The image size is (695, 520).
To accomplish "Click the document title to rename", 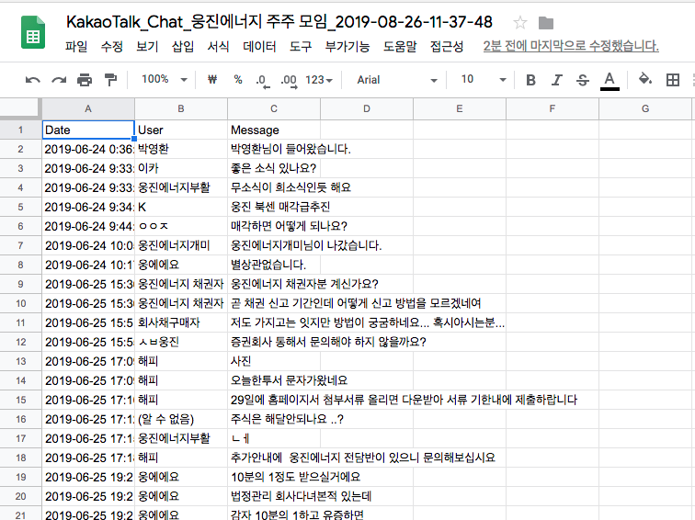I will pos(279,22).
